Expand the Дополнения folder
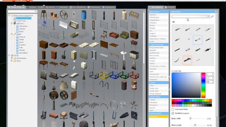Image resolution: width=226 pixels, height=127 pixels. (x=12, y=58)
